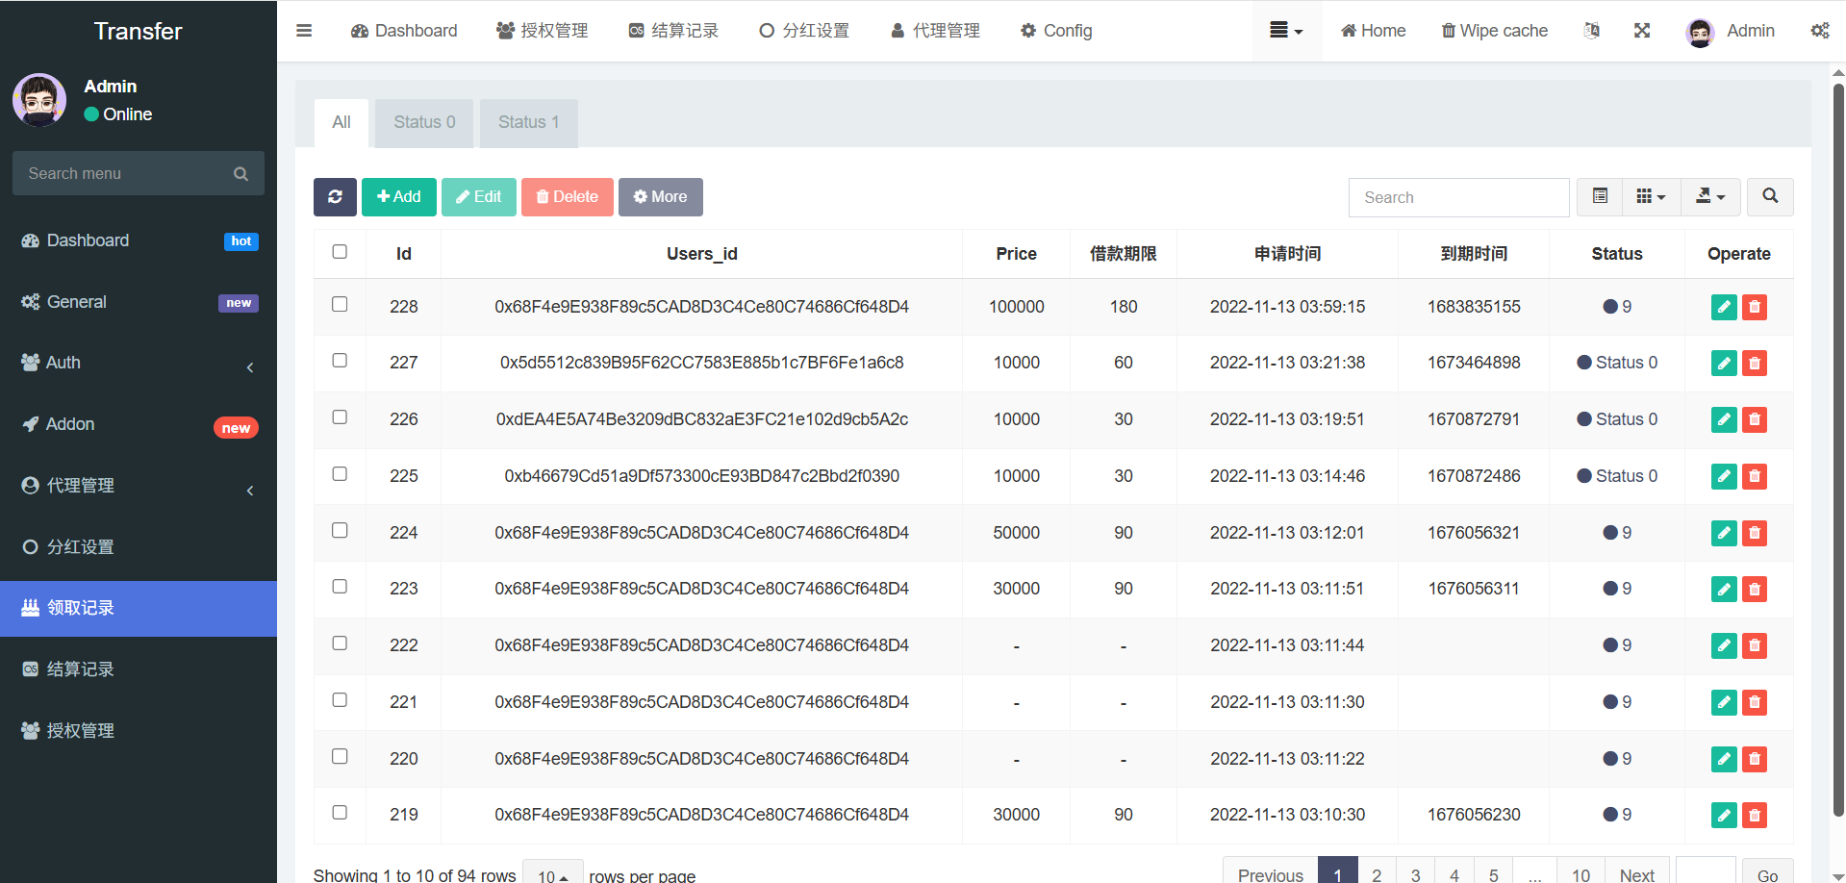Image resolution: width=1846 pixels, height=883 pixels.
Task: Click the table Search input field
Action: [x=1458, y=197]
